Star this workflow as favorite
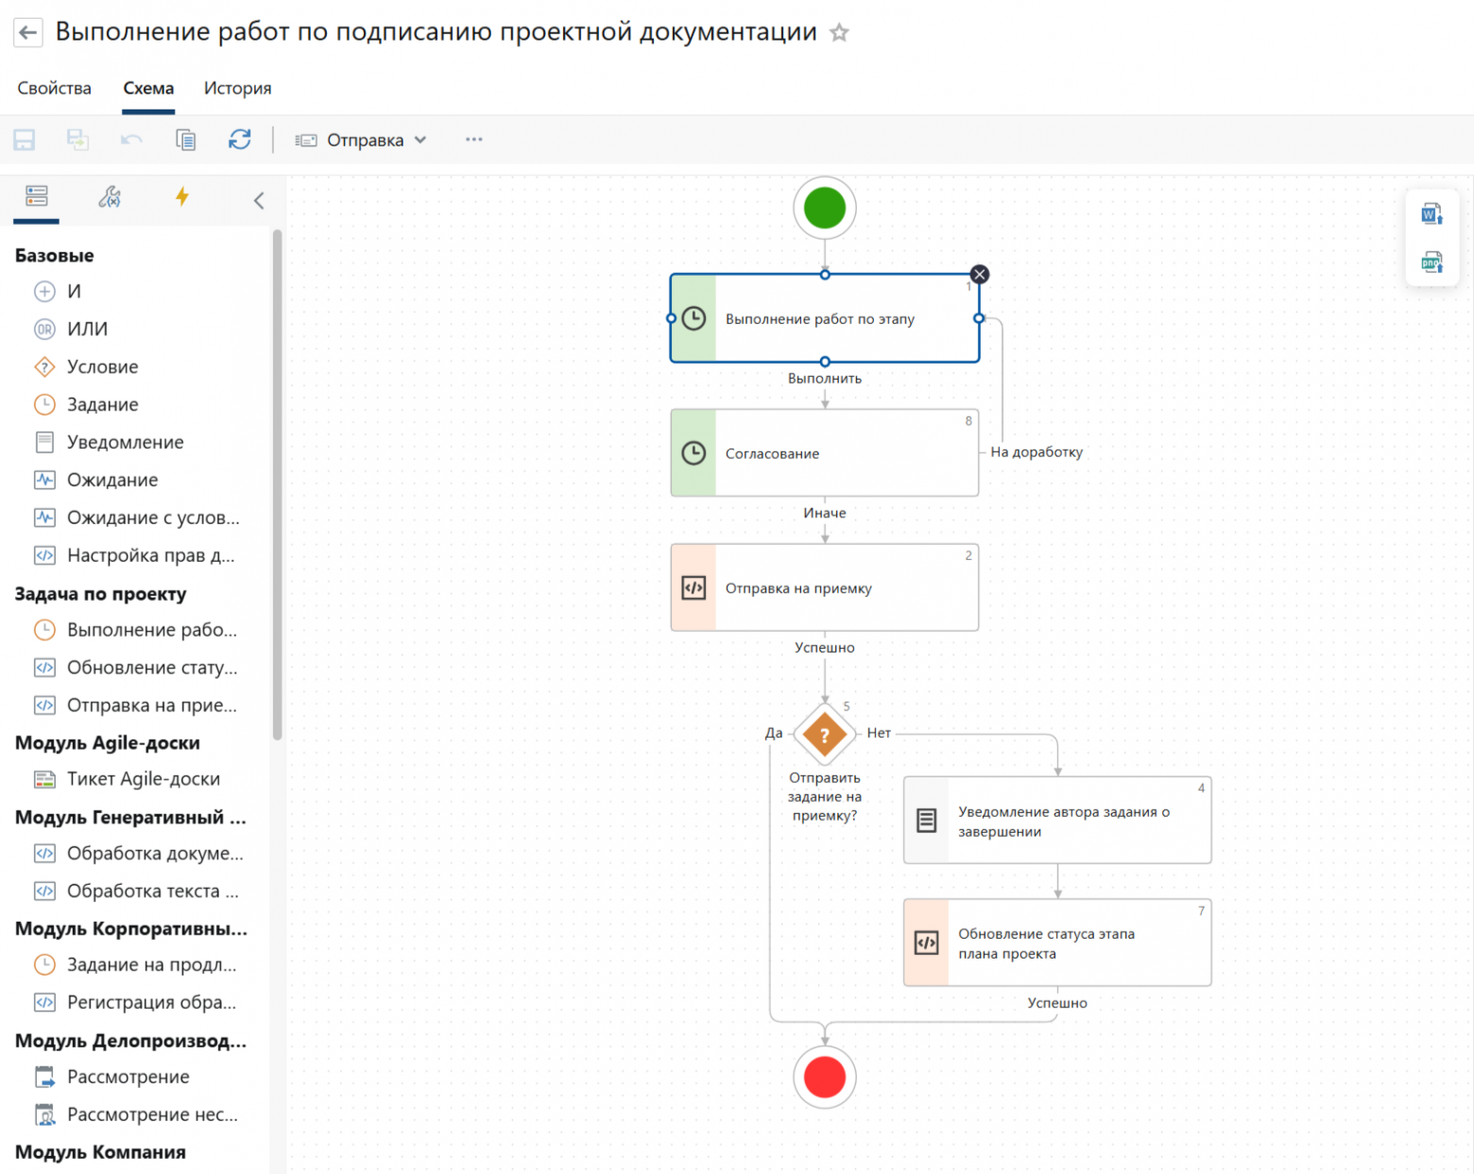This screenshot has width=1474, height=1174. pyautogui.click(x=839, y=33)
